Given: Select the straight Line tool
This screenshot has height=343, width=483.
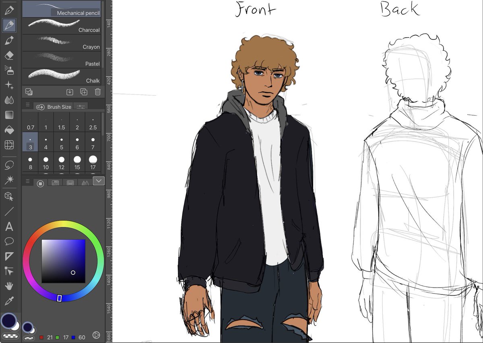Looking at the screenshot, I should pos(9,211).
